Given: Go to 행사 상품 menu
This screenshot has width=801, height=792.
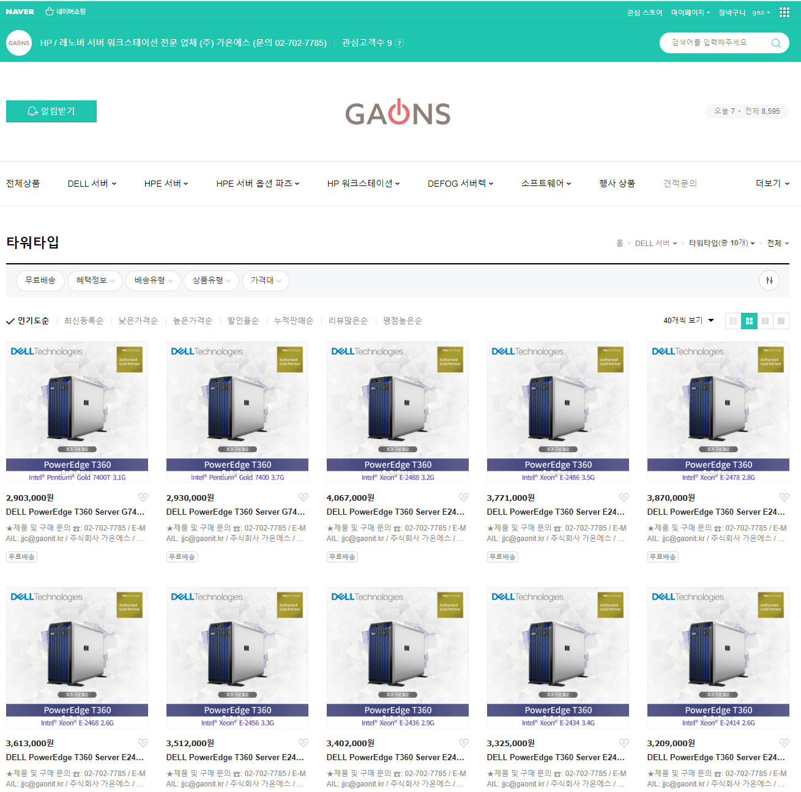Looking at the screenshot, I should pyautogui.click(x=617, y=184).
